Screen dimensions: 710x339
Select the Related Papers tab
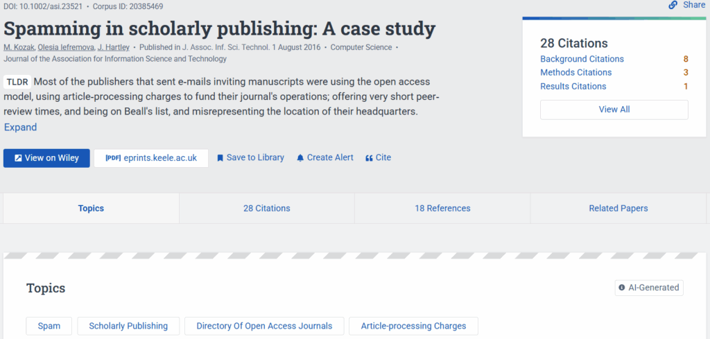tap(618, 209)
